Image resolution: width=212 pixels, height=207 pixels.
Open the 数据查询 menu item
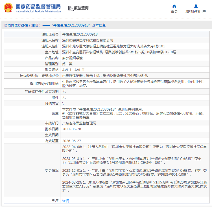pos(81,8)
